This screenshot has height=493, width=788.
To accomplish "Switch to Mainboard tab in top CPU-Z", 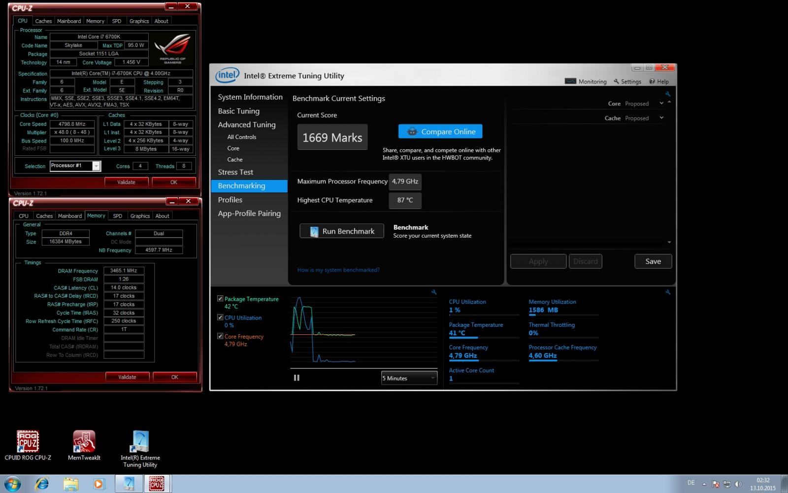I will coord(69,21).
